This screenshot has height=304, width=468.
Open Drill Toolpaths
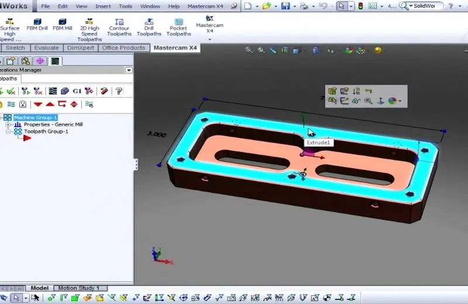pyautogui.click(x=149, y=27)
